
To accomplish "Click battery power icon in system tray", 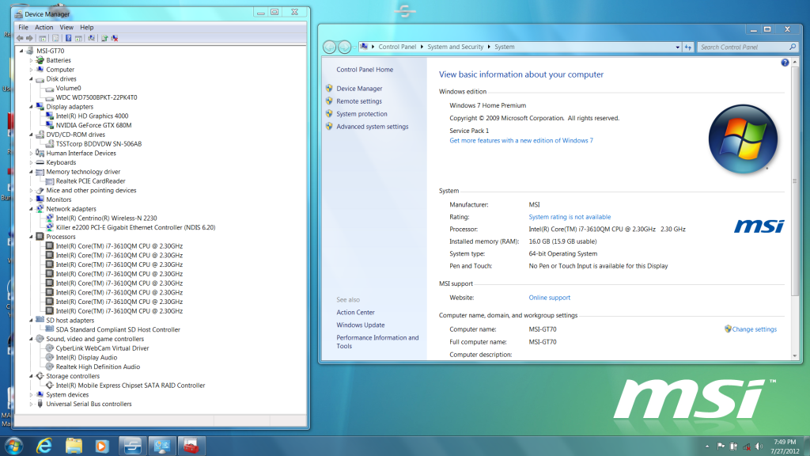I will click(x=733, y=446).
